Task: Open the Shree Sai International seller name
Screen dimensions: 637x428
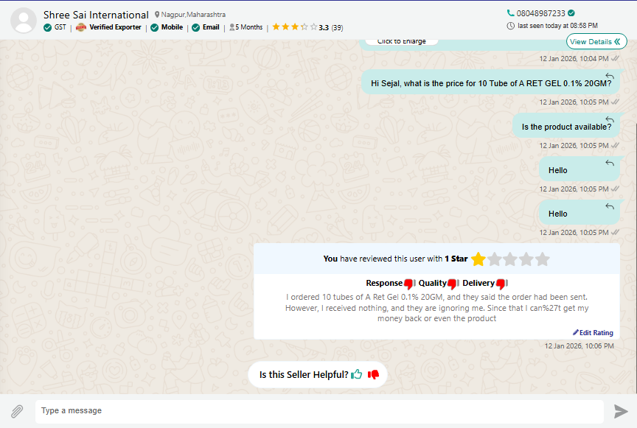Action: (96, 15)
